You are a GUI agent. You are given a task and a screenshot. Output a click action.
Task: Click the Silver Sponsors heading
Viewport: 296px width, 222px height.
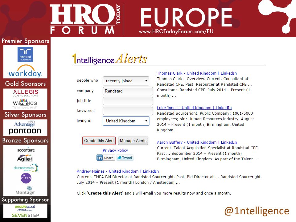[25, 115]
